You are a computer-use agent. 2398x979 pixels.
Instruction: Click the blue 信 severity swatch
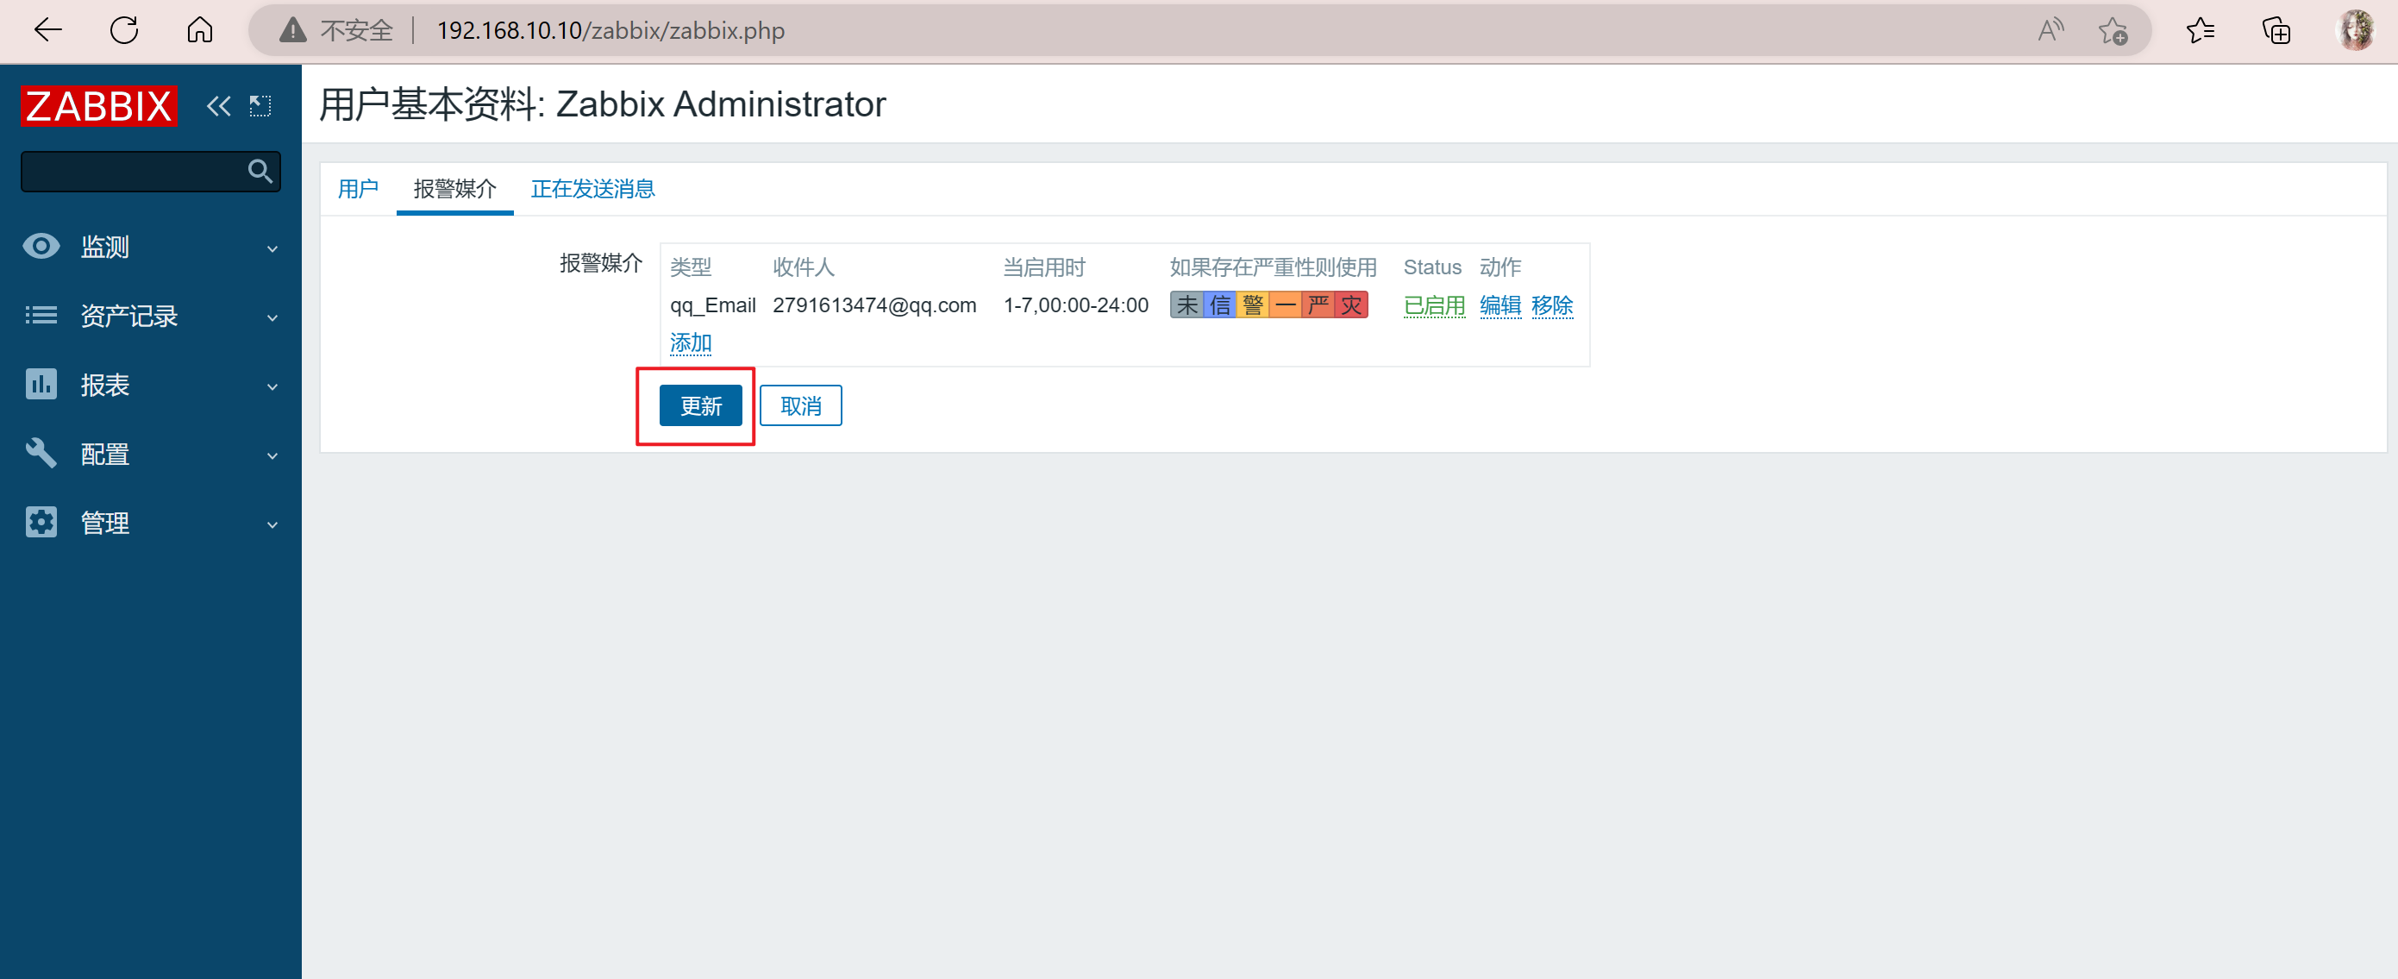1219,304
